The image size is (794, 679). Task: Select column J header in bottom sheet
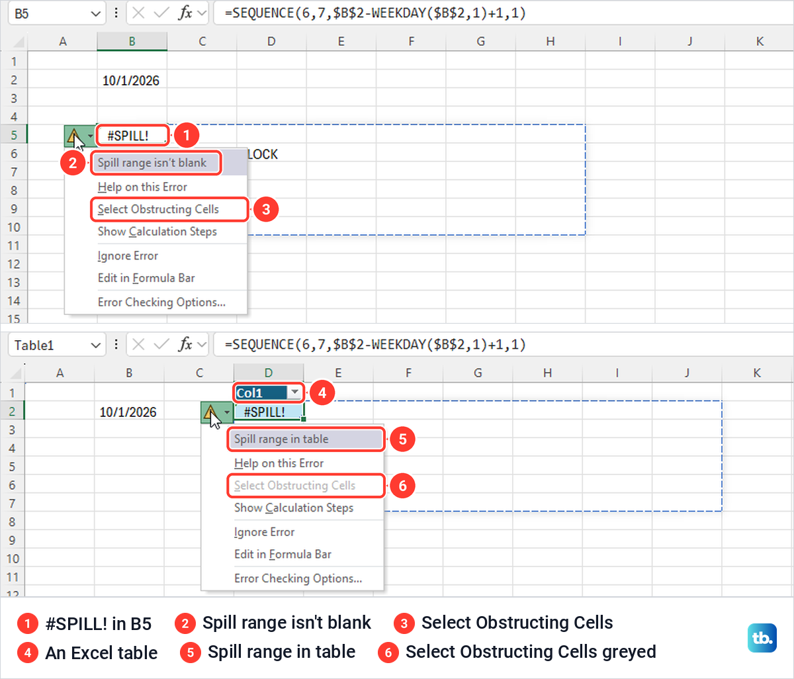point(687,373)
